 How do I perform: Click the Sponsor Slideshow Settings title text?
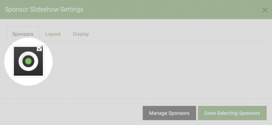pyautogui.click(x=44, y=9)
